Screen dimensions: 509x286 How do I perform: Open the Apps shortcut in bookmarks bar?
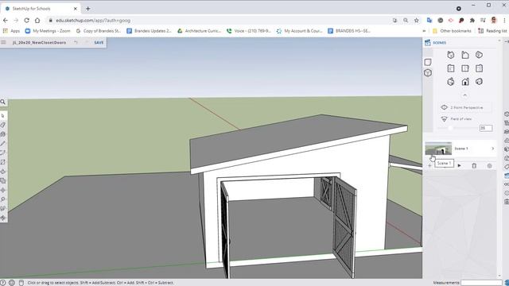pyautogui.click(x=11, y=31)
